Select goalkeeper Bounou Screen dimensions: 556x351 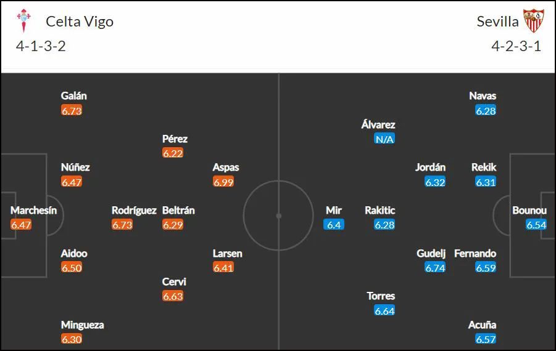(x=529, y=210)
